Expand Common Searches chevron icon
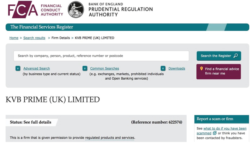This screenshot has height=146, width=250. click(x=85, y=69)
